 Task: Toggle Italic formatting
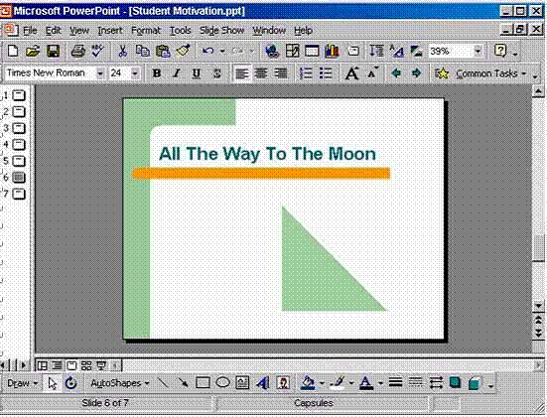pyautogui.click(x=177, y=73)
